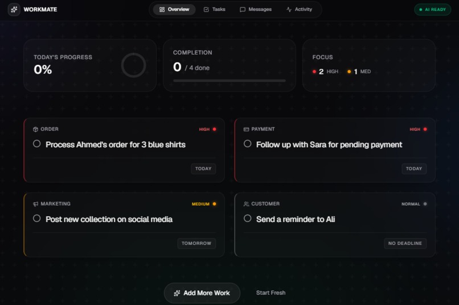The width and height of the screenshot is (459, 305).
Task: Click 'Send a reminder to Ali' title
Action: (296, 219)
